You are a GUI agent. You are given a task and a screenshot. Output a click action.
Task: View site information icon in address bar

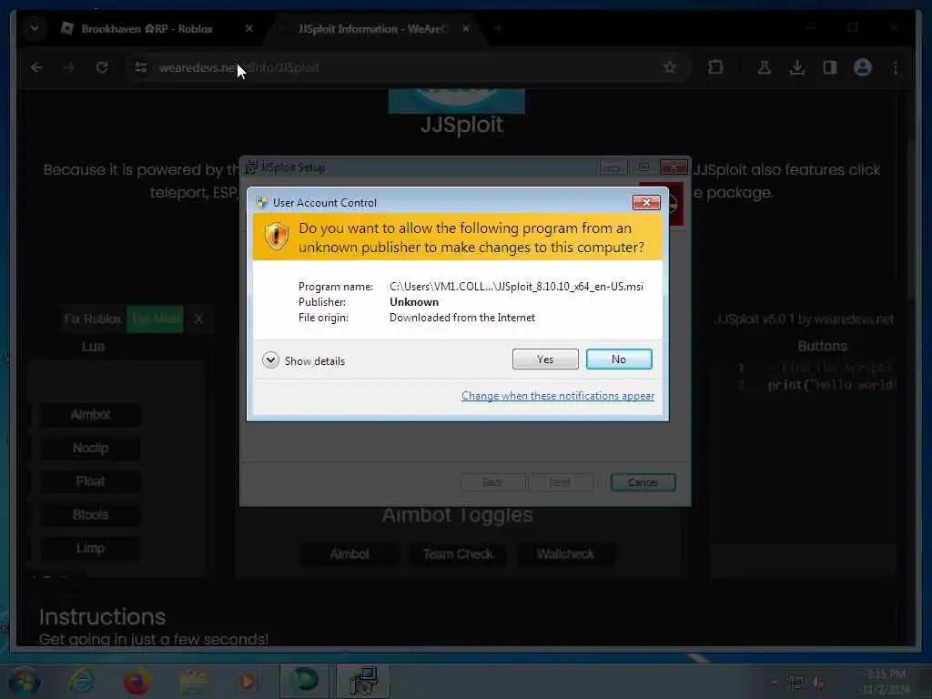tap(141, 67)
